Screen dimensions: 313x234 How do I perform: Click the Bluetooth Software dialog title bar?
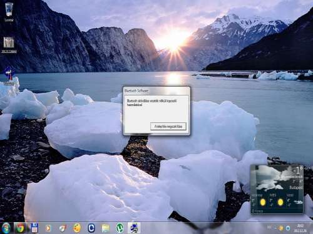156,90
